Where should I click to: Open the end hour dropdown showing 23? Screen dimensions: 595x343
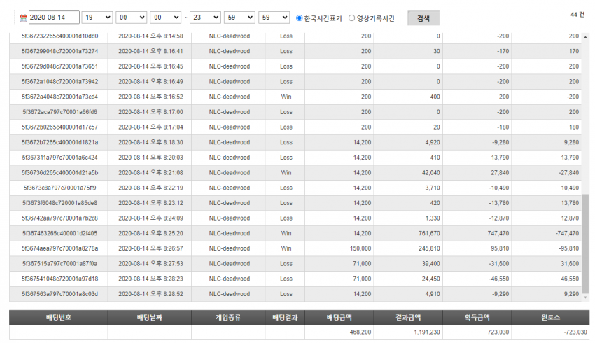point(205,17)
